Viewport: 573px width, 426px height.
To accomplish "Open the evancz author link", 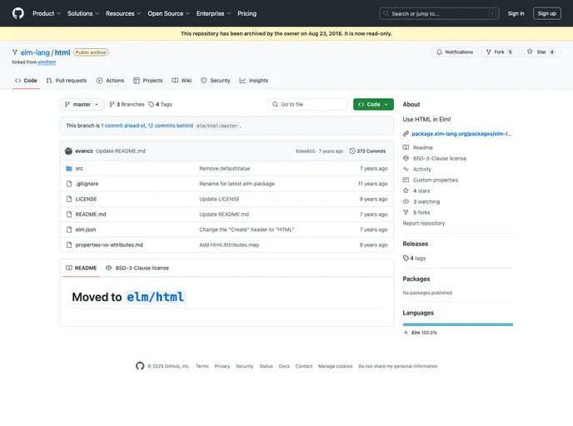I will (x=84, y=151).
